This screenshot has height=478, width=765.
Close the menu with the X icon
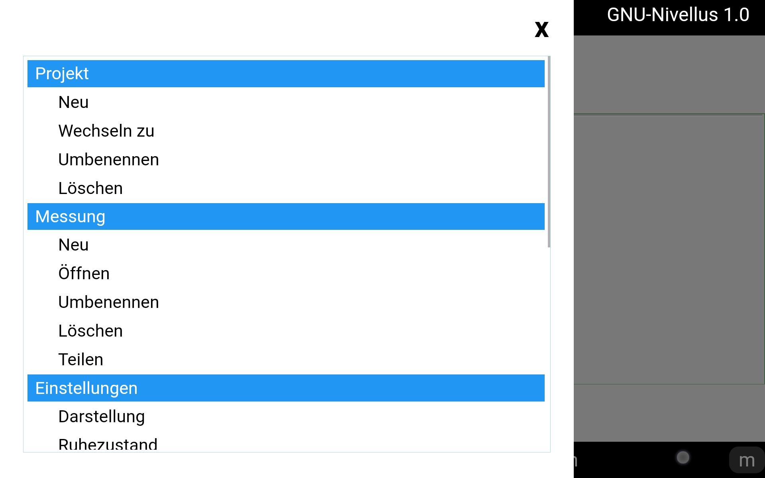[x=541, y=30]
